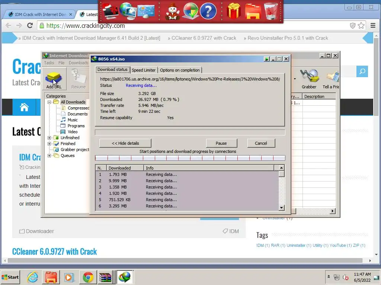Click the Hide details button
Screen dimensions: 381x285
(125, 143)
